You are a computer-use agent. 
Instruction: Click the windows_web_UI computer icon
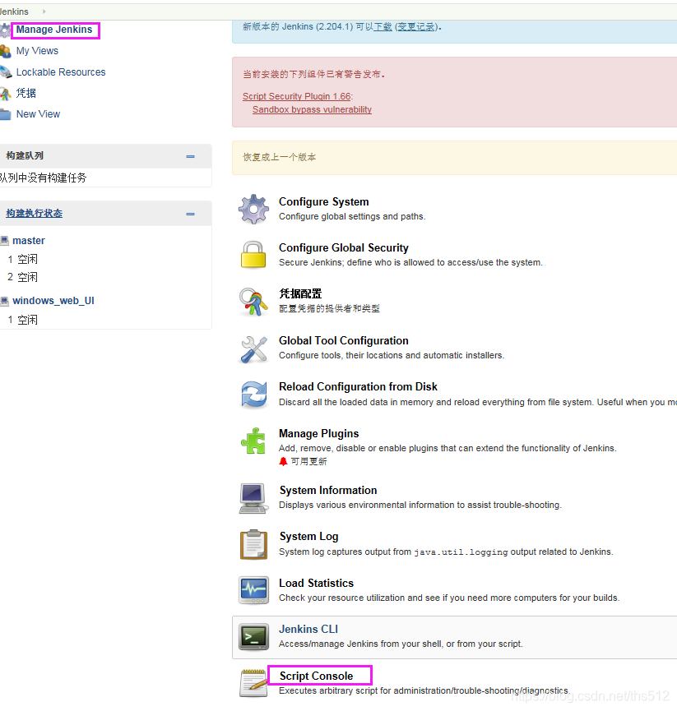tap(5, 301)
